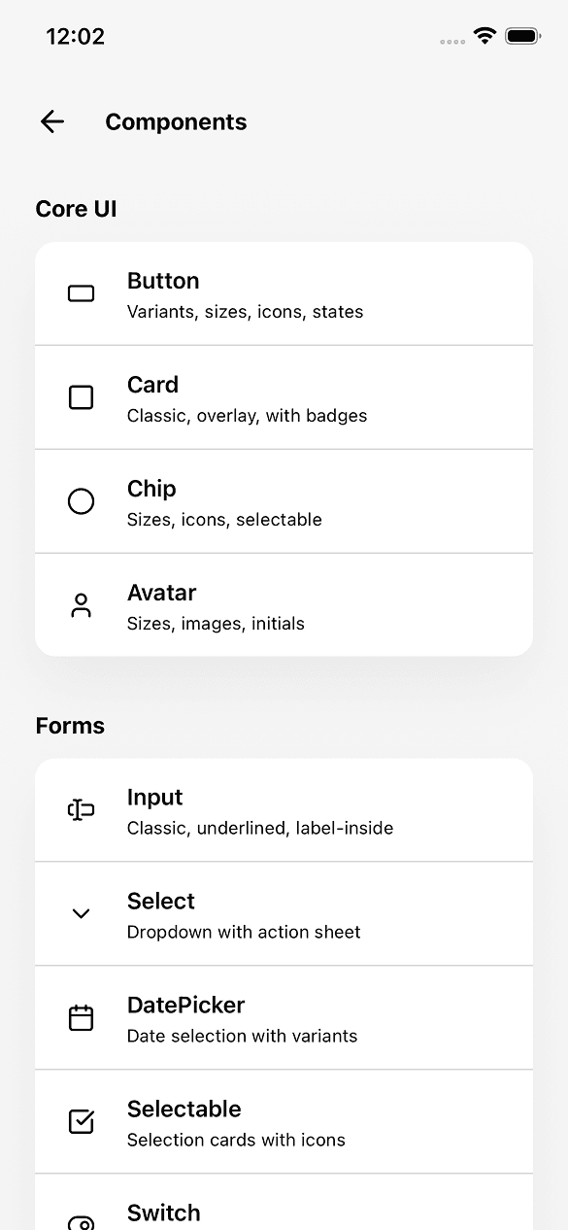Click the back arrow icon
Screen dimensions: 568x1230
click(x=51, y=121)
